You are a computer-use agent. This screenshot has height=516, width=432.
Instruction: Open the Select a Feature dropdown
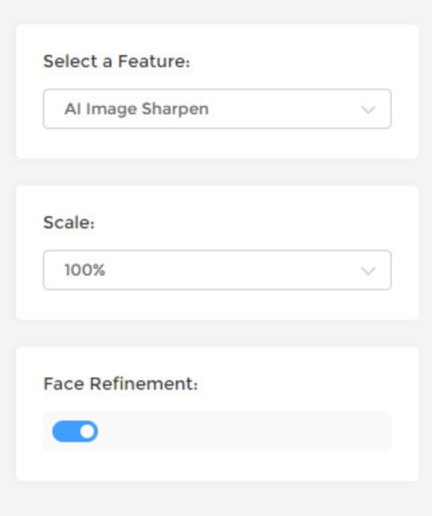[217, 109]
